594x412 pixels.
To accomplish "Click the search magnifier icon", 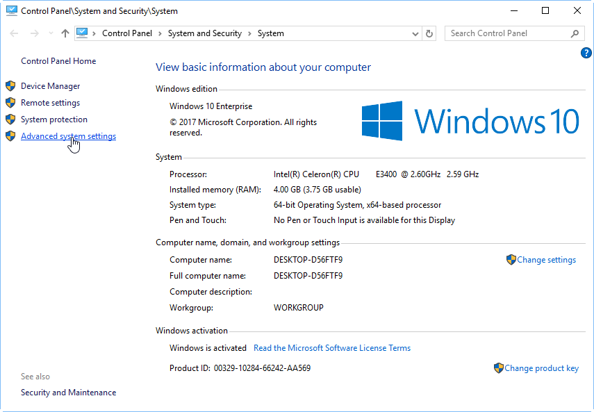I will [575, 33].
